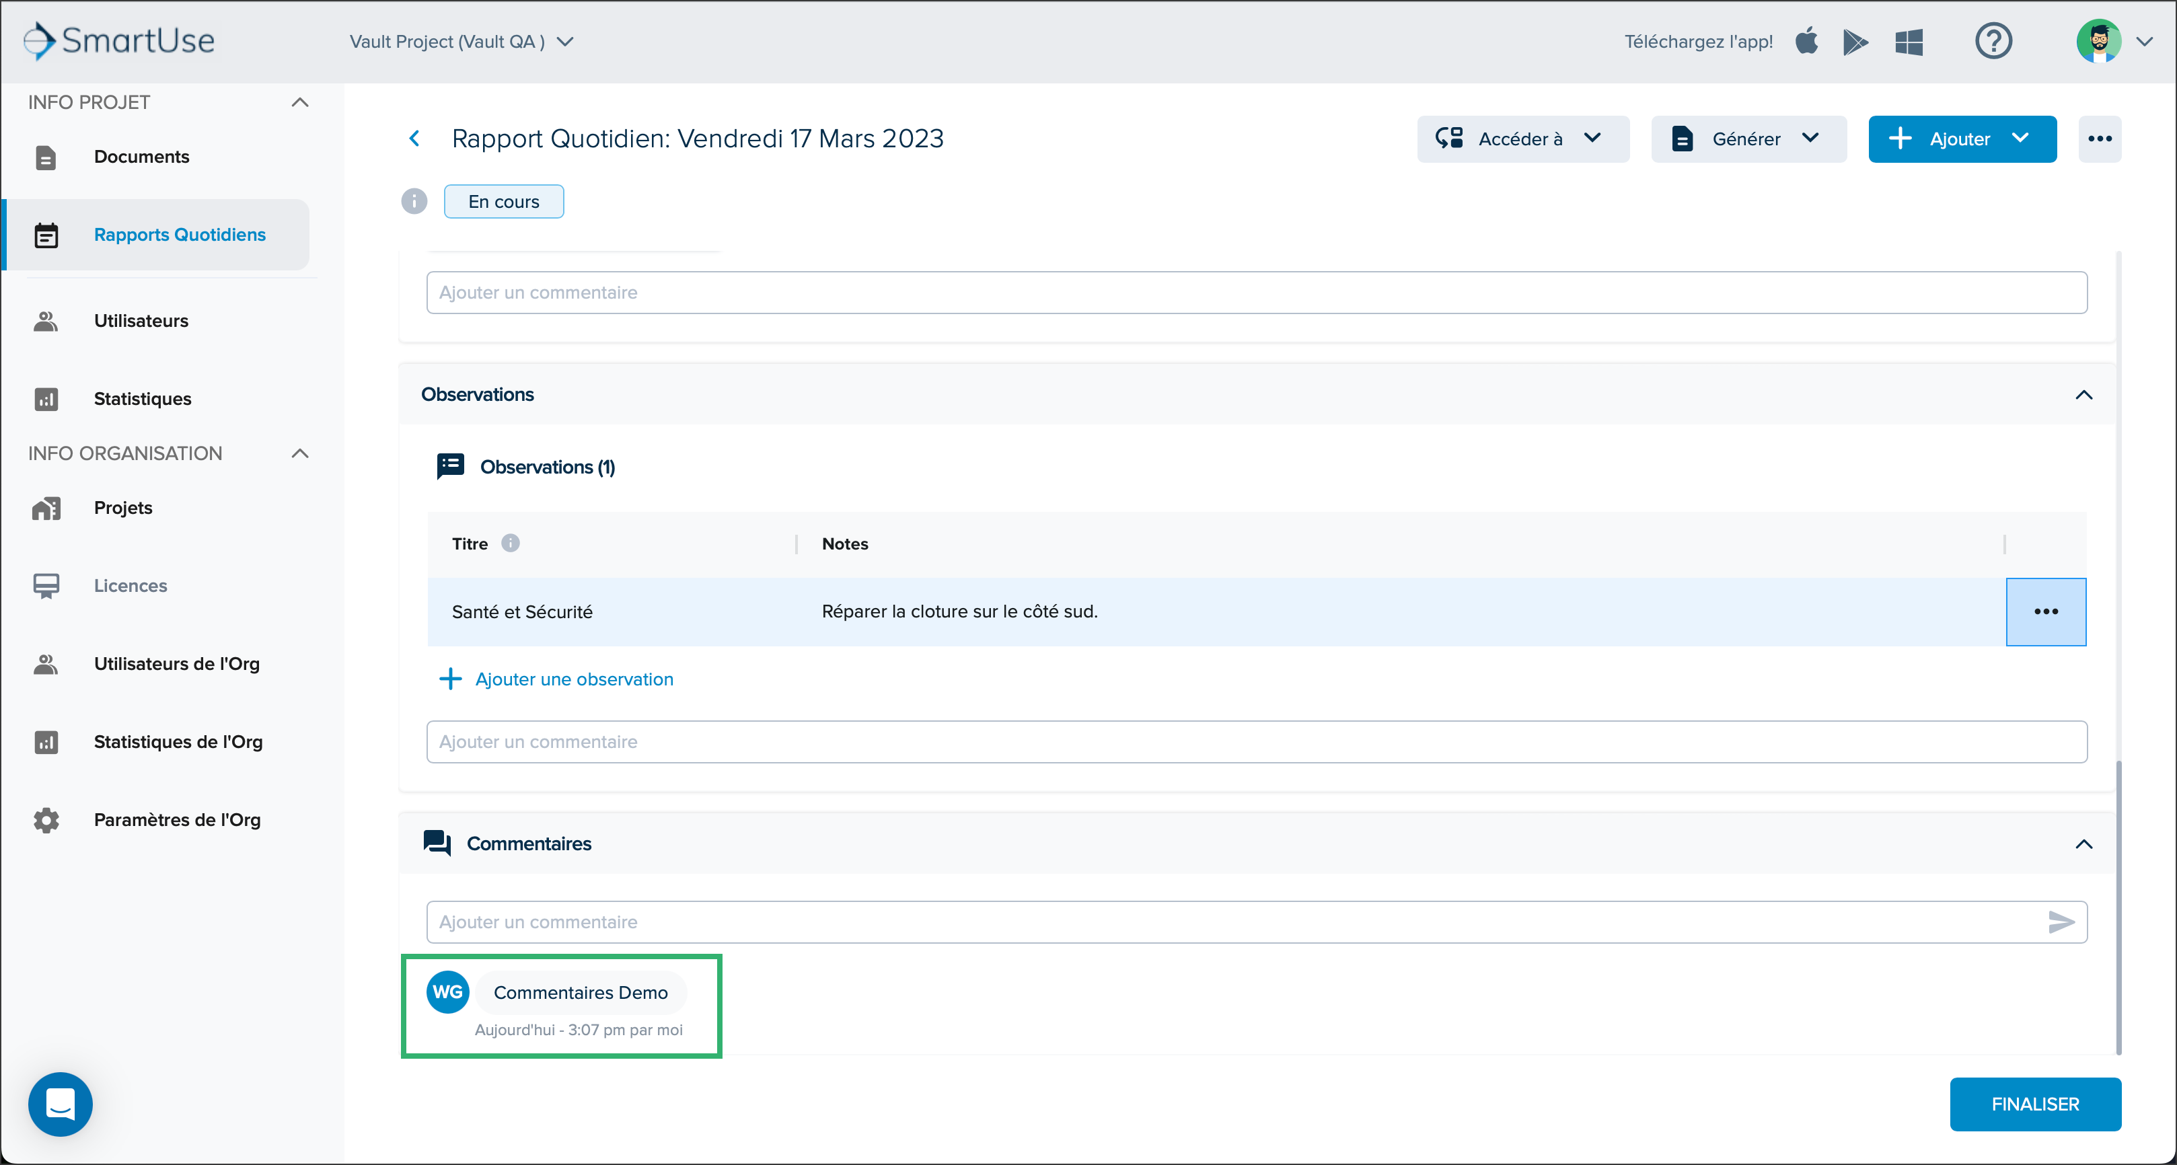Click the Windows app download icon
2177x1165 pixels.
1909,42
